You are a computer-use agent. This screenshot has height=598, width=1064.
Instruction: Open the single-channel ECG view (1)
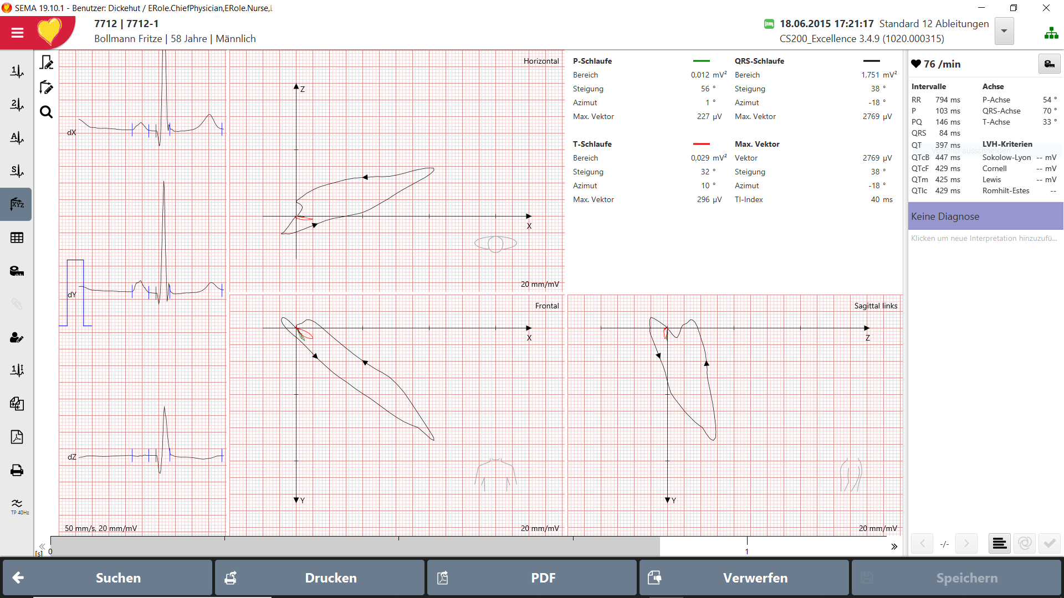point(17,71)
